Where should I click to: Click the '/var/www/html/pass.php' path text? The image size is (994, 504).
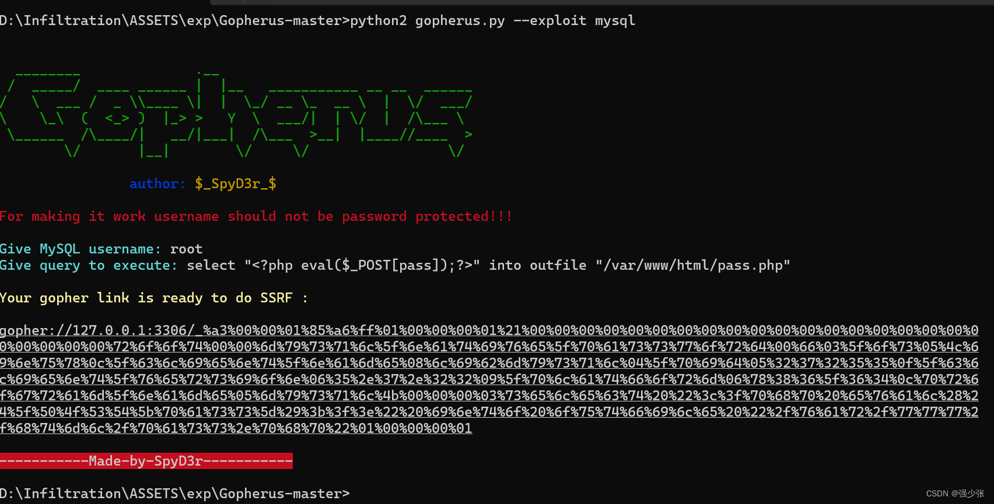tap(693, 266)
